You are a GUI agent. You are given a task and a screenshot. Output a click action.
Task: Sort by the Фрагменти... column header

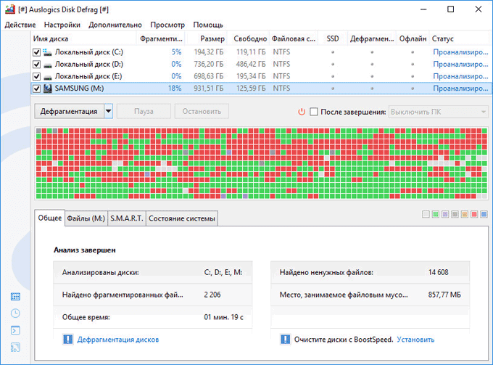pyautogui.click(x=161, y=38)
